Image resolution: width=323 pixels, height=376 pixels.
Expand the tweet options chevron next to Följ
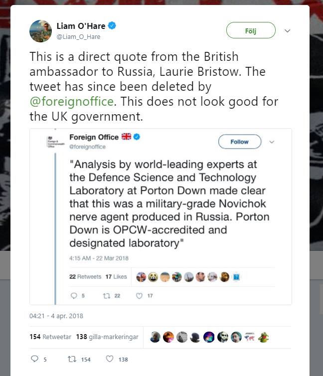tap(287, 31)
